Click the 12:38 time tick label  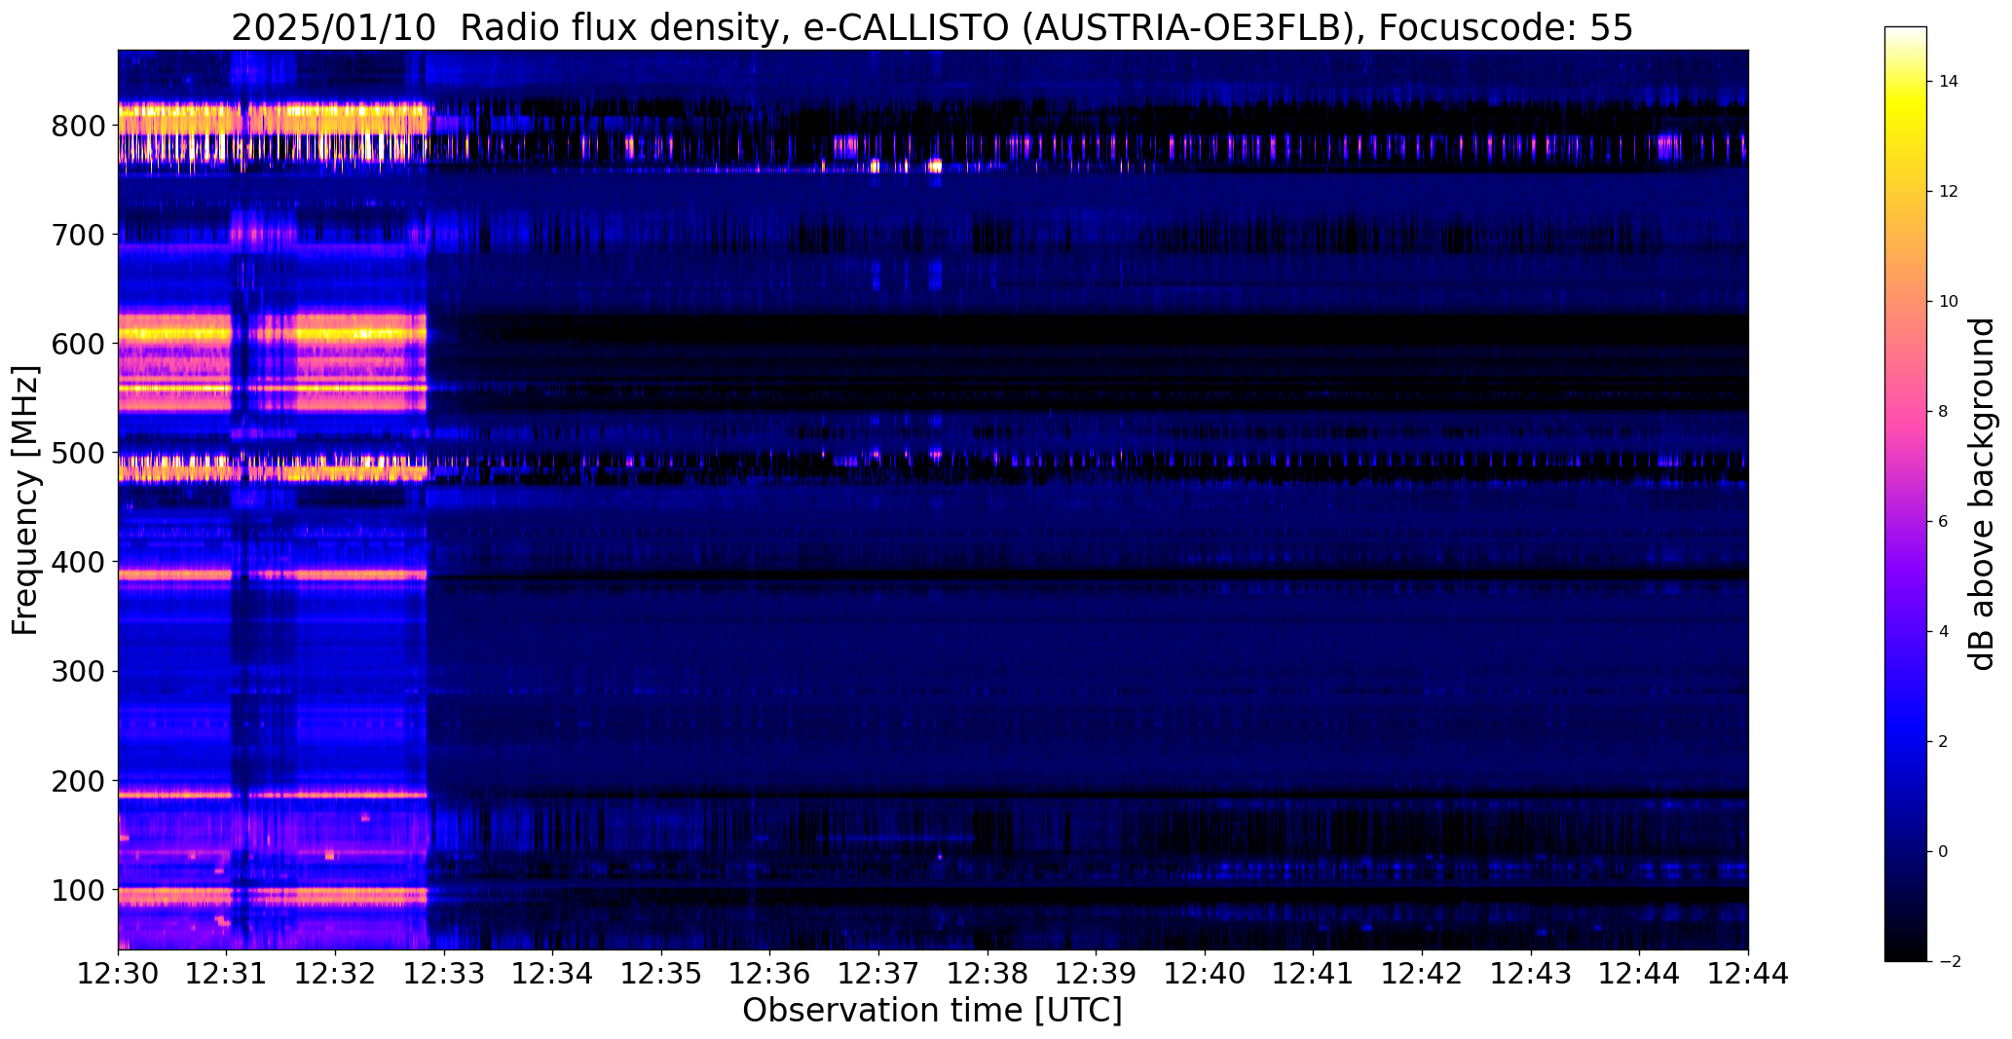[987, 974]
